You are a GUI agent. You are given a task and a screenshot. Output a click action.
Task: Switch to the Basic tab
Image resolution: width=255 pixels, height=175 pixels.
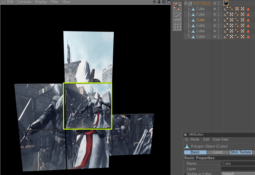pos(195,152)
